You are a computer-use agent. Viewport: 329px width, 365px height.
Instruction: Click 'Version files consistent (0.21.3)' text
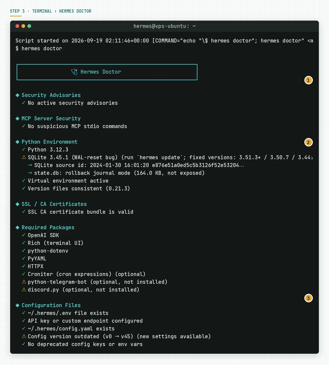pos(79,189)
